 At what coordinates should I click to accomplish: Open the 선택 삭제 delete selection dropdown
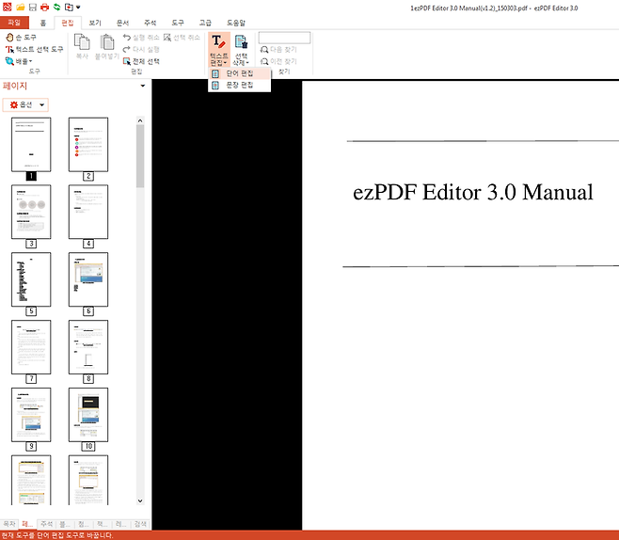point(241,59)
